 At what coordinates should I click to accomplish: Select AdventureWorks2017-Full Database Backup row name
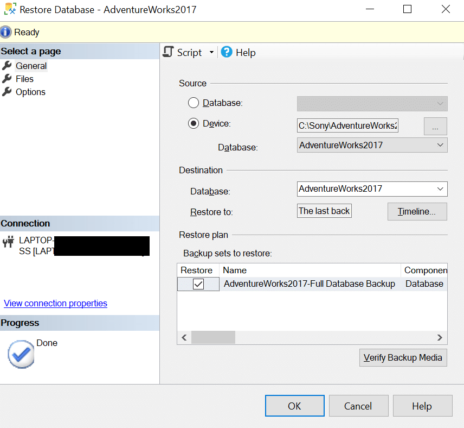coord(309,284)
